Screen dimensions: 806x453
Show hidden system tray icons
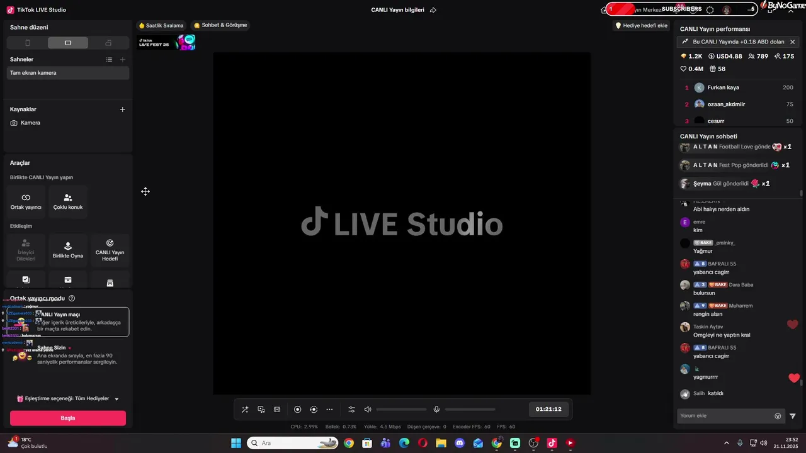[x=727, y=443]
